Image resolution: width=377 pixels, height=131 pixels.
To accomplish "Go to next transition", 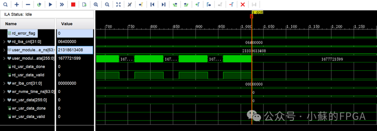I will [x=186, y=4].
